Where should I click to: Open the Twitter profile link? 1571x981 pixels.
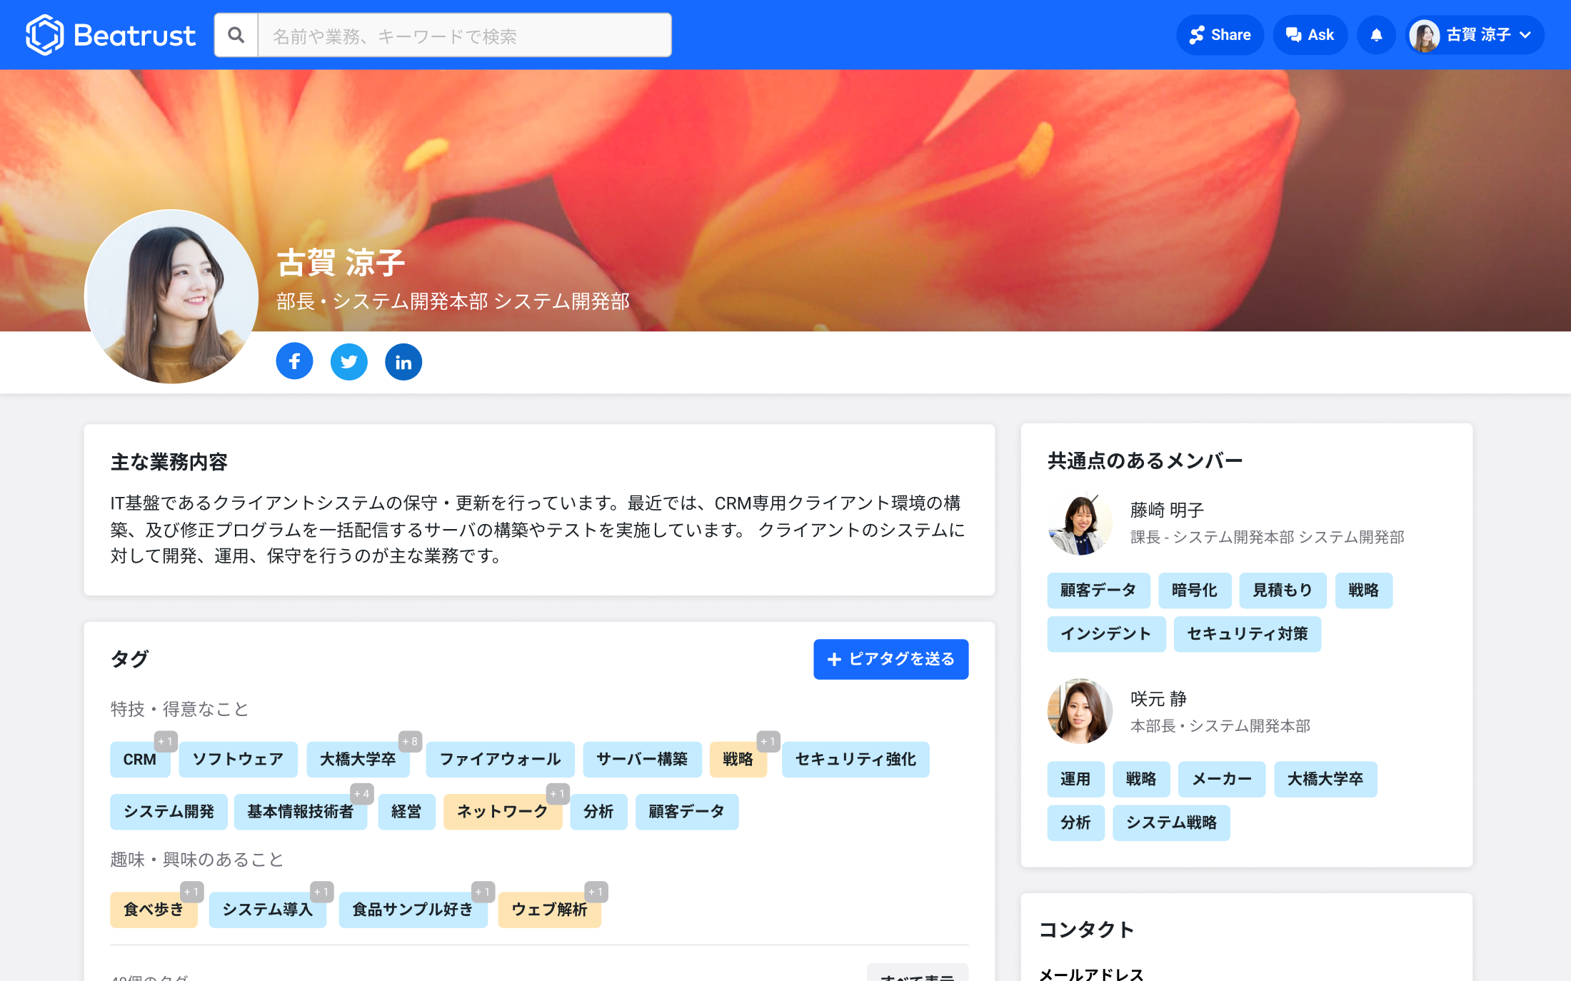[349, 362]
